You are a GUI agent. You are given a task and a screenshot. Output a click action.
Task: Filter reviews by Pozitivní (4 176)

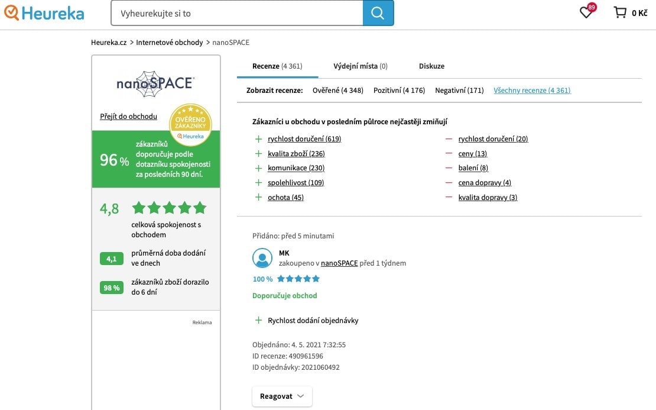tap(399, 90)
